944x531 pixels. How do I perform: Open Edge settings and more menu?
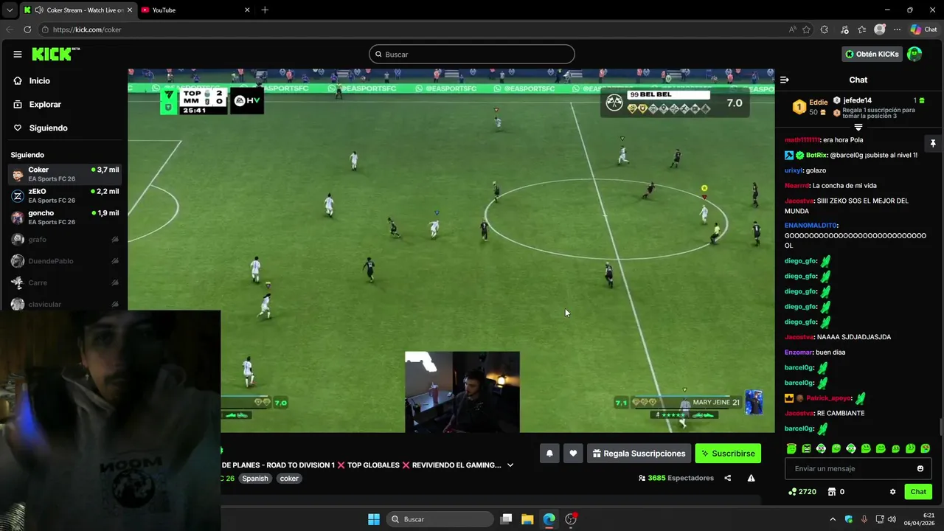pyautogui.click(x=897, y=29)
